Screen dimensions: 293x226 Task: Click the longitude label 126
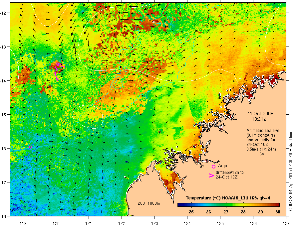point(253,223)
